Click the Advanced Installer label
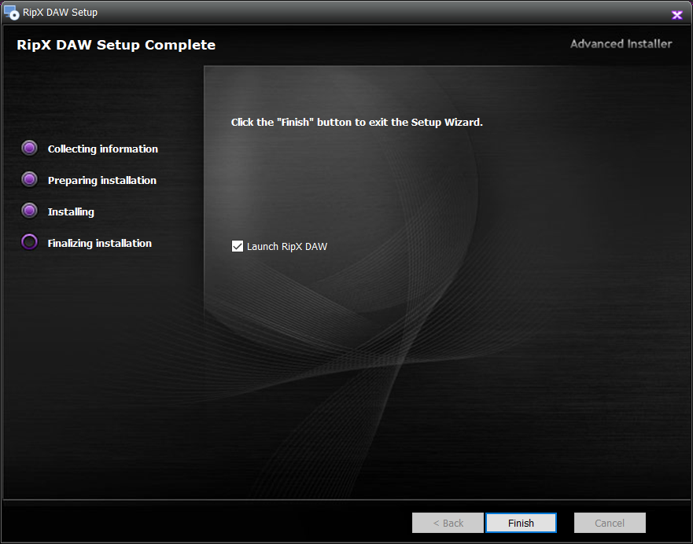Screen dimensions: 693x544 pyautogui.click(x=621, y=44)
